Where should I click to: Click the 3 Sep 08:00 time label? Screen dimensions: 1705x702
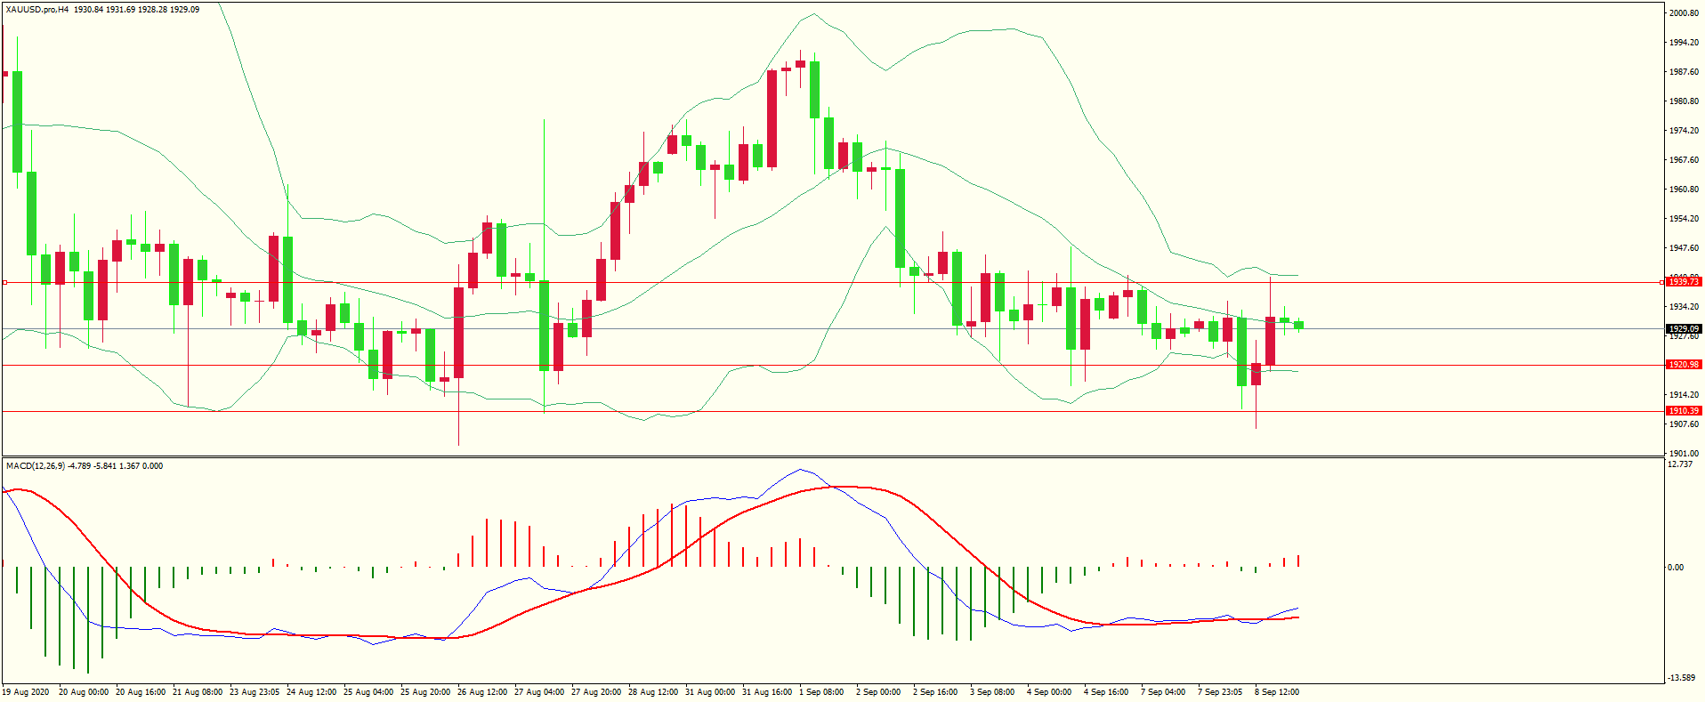(992, 692)
